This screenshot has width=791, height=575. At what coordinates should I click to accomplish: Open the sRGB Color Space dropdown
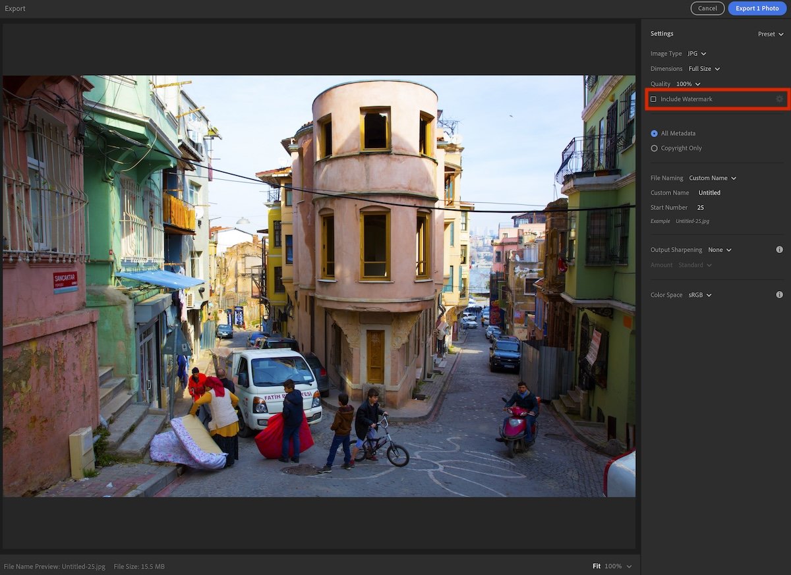(701, 294)
